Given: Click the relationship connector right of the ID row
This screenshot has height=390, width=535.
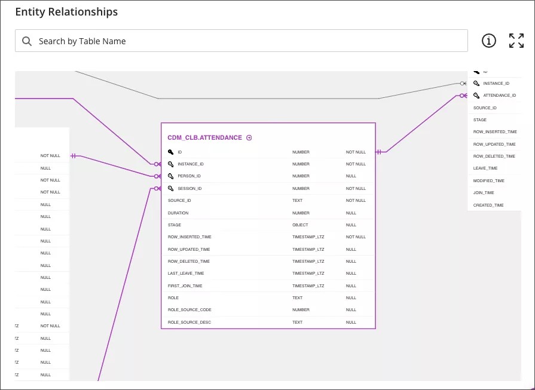Looking at the screenshot, I should 379,152.
